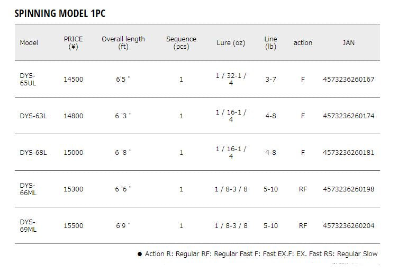The height and width of the screenshot is (271, 398).
Task: Select JAN code 4573236260174
Action: point(348,116)
